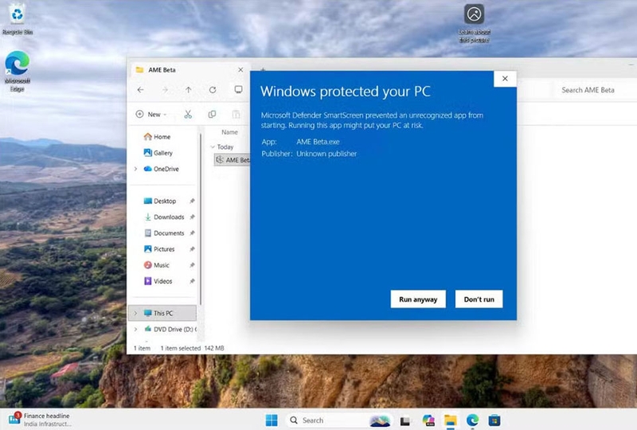Open Videos quick access folder
637x430 pixels.
coord(158,281)
